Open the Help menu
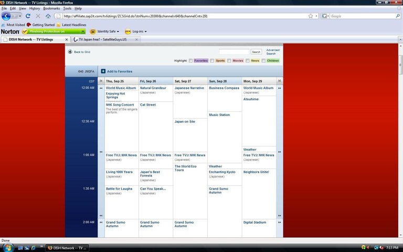Screen dimensions: 403x252 [78, 8]
